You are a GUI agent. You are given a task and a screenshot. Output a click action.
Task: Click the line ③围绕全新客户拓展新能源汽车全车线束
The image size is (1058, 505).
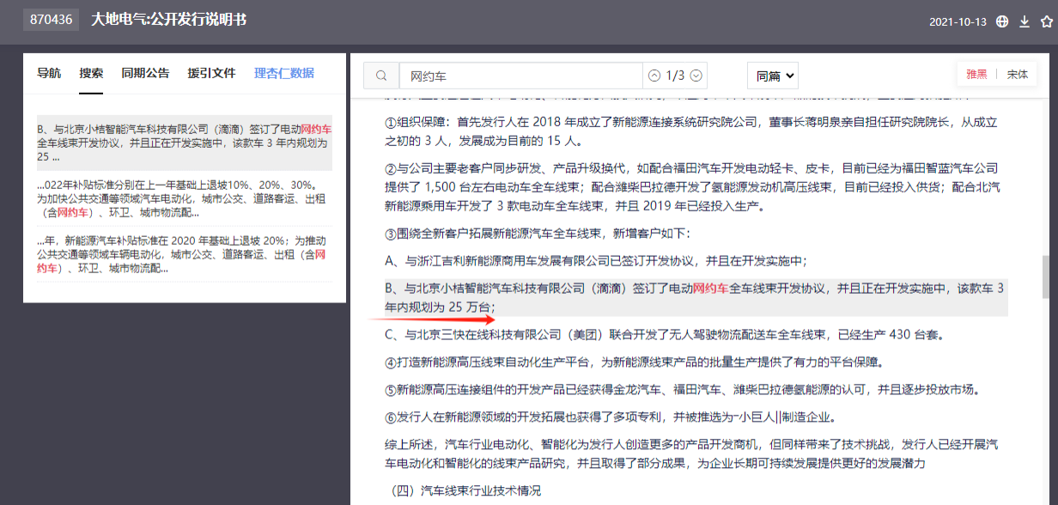point(538,234)
